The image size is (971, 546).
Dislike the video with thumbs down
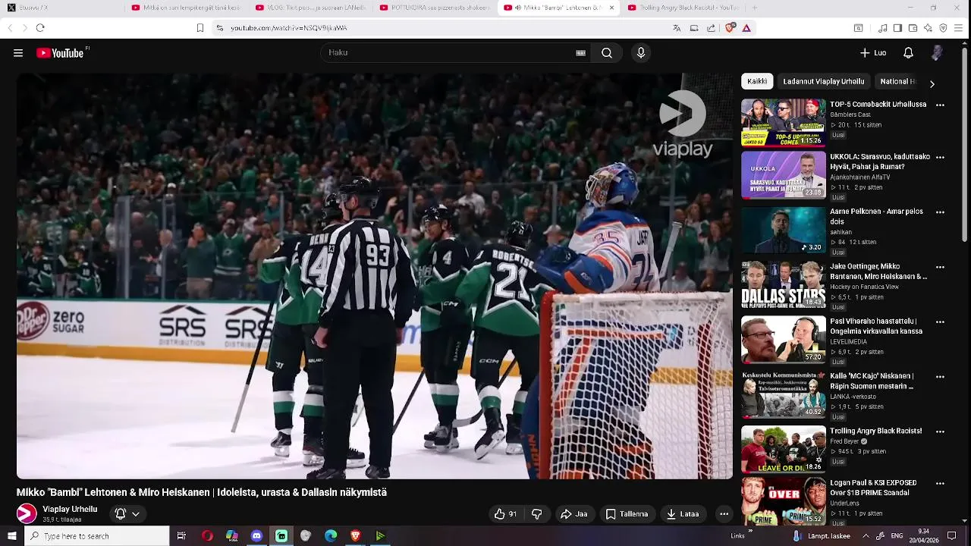pos(537,514)
